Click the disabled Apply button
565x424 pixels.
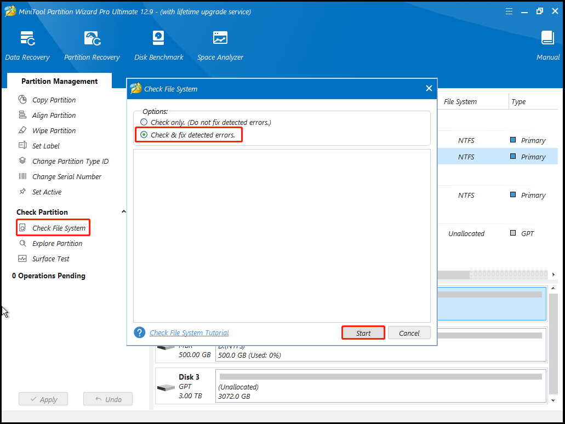43,399
